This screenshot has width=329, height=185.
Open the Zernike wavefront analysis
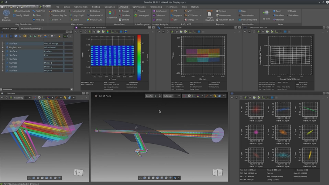pos(124,20)
